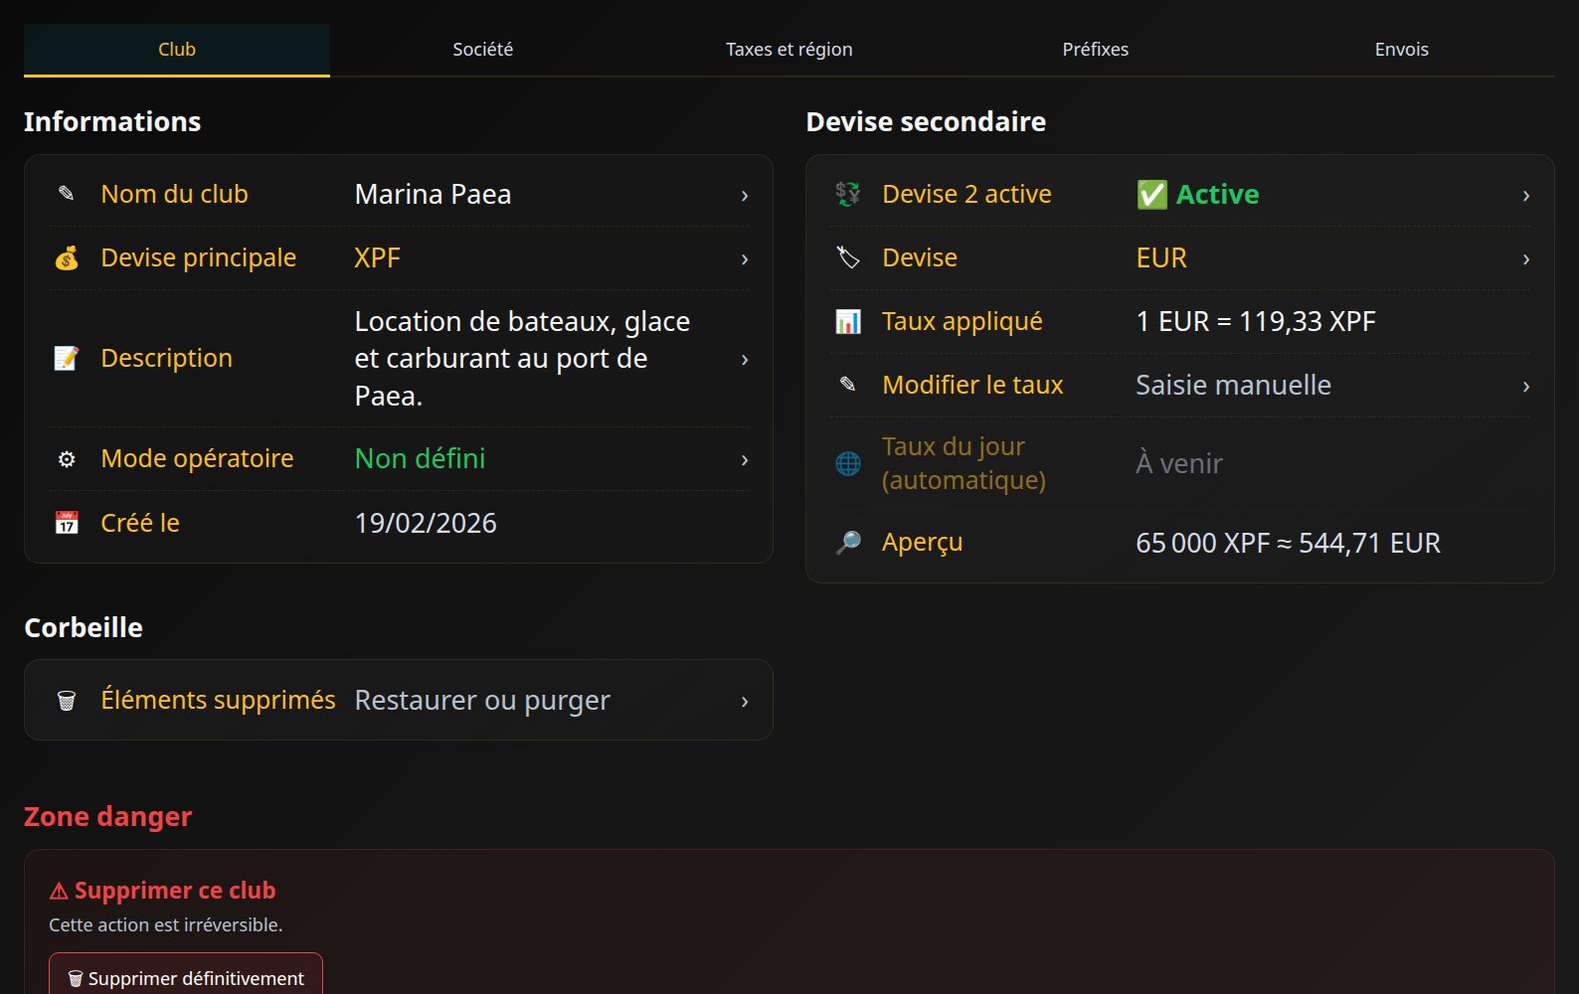1579x994 pixels.
Task: Click the À venir value
Action: tap(1179, 463)
